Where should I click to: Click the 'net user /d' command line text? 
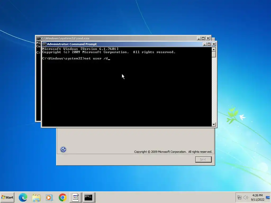[x=96, y=58]
